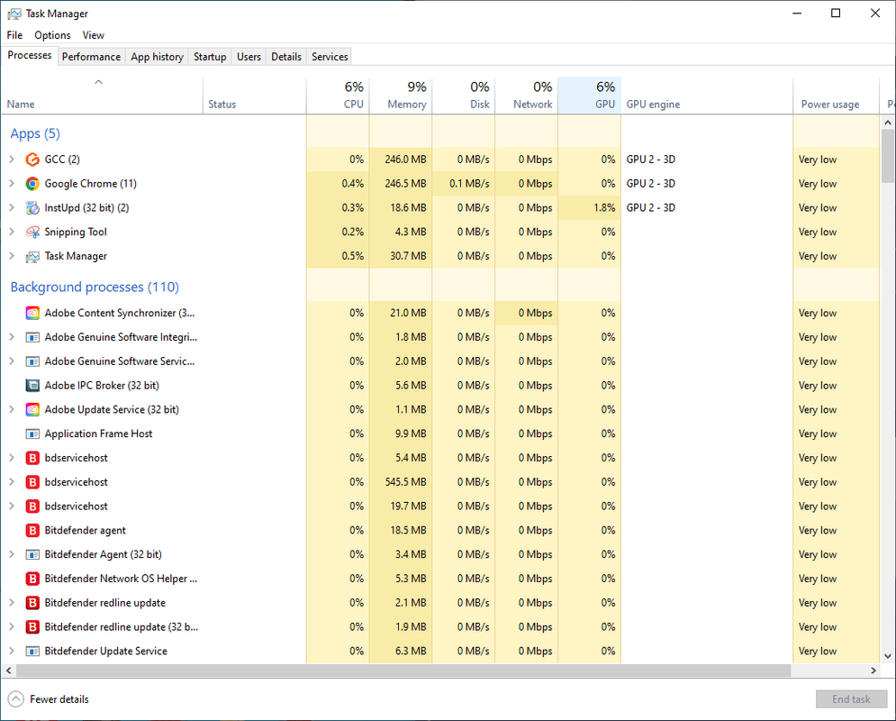Expand the Bitdefender Update Service entry
896x721 pixels.
click(x=12, y=651)
